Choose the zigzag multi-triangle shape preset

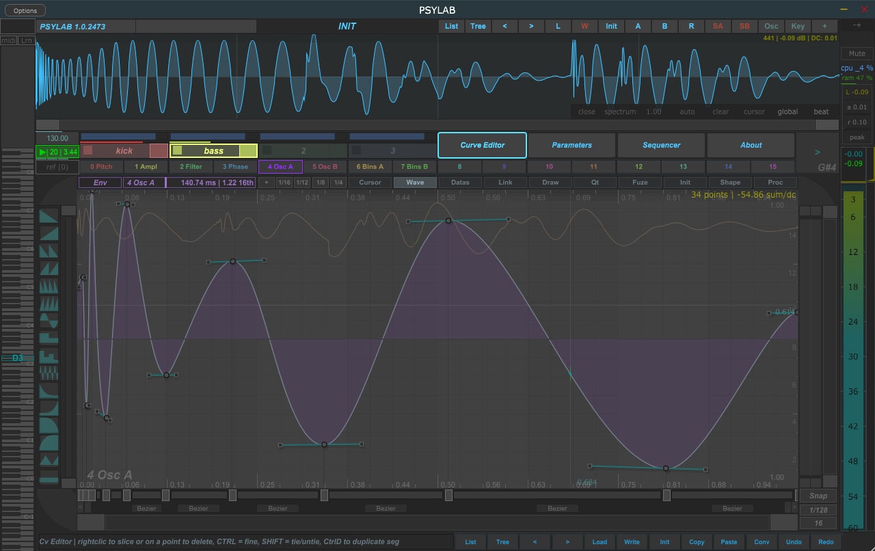coord(49,373)
